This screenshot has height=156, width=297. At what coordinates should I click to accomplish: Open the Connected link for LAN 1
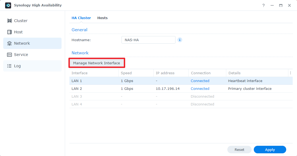tap(200, 81)
